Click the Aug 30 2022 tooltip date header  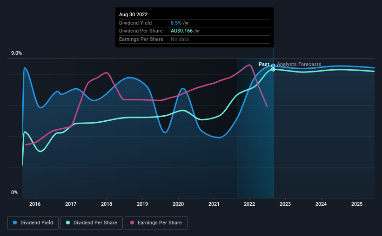tap(133, 14)
